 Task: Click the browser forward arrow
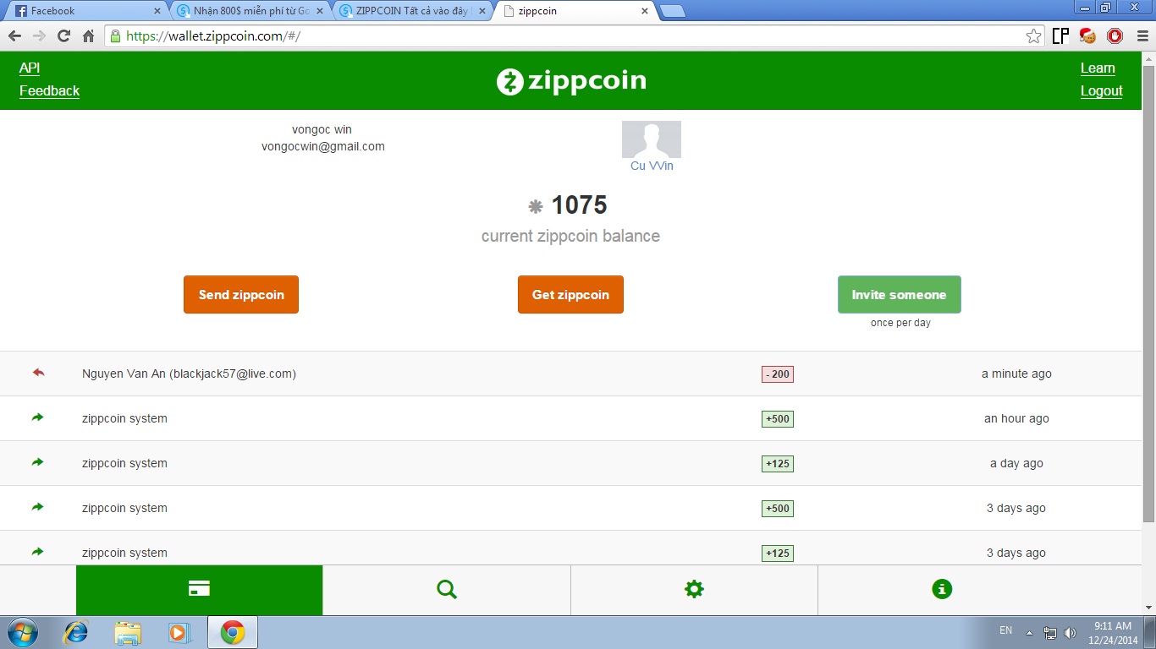tap(39, 36)
